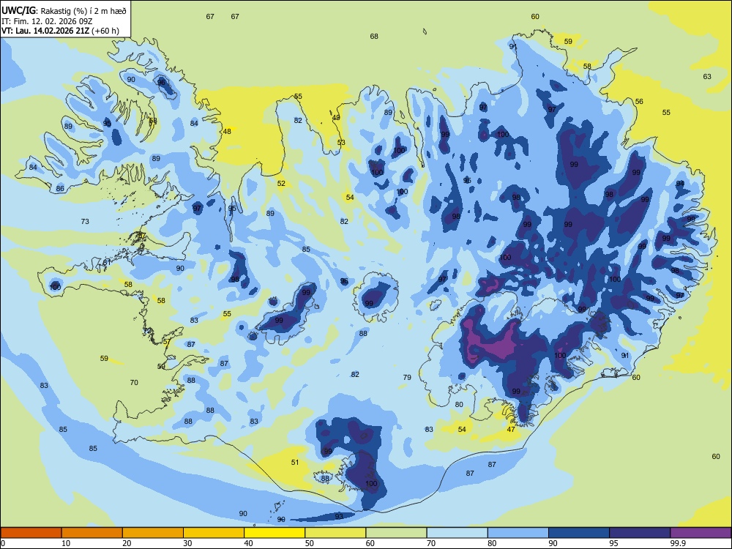The image size is (732, 549).
Task: Click the dark blue 90–95 legend swatch
Action: tap(579, 533)
